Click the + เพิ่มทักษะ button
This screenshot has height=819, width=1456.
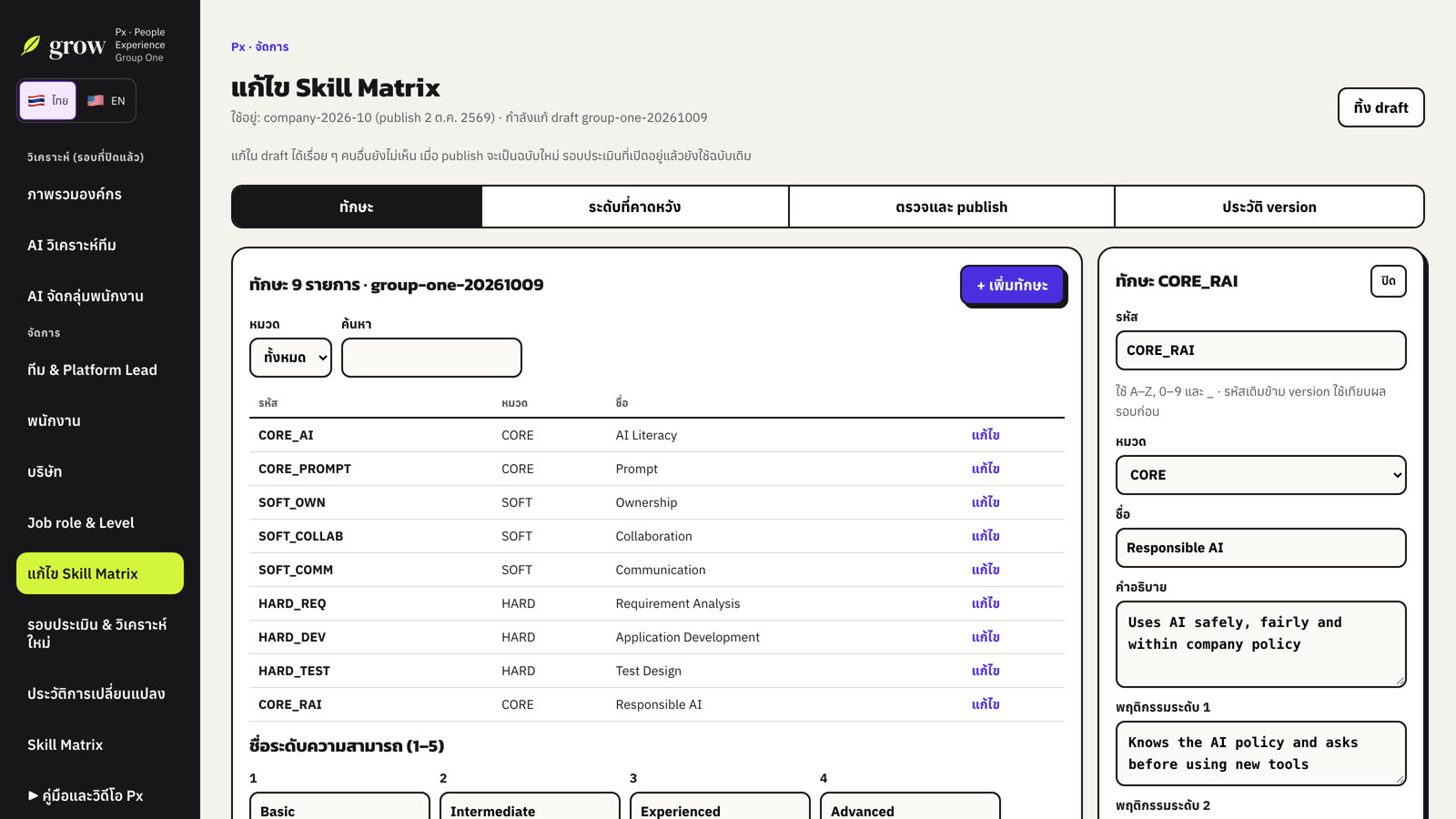coord(1012,286)
